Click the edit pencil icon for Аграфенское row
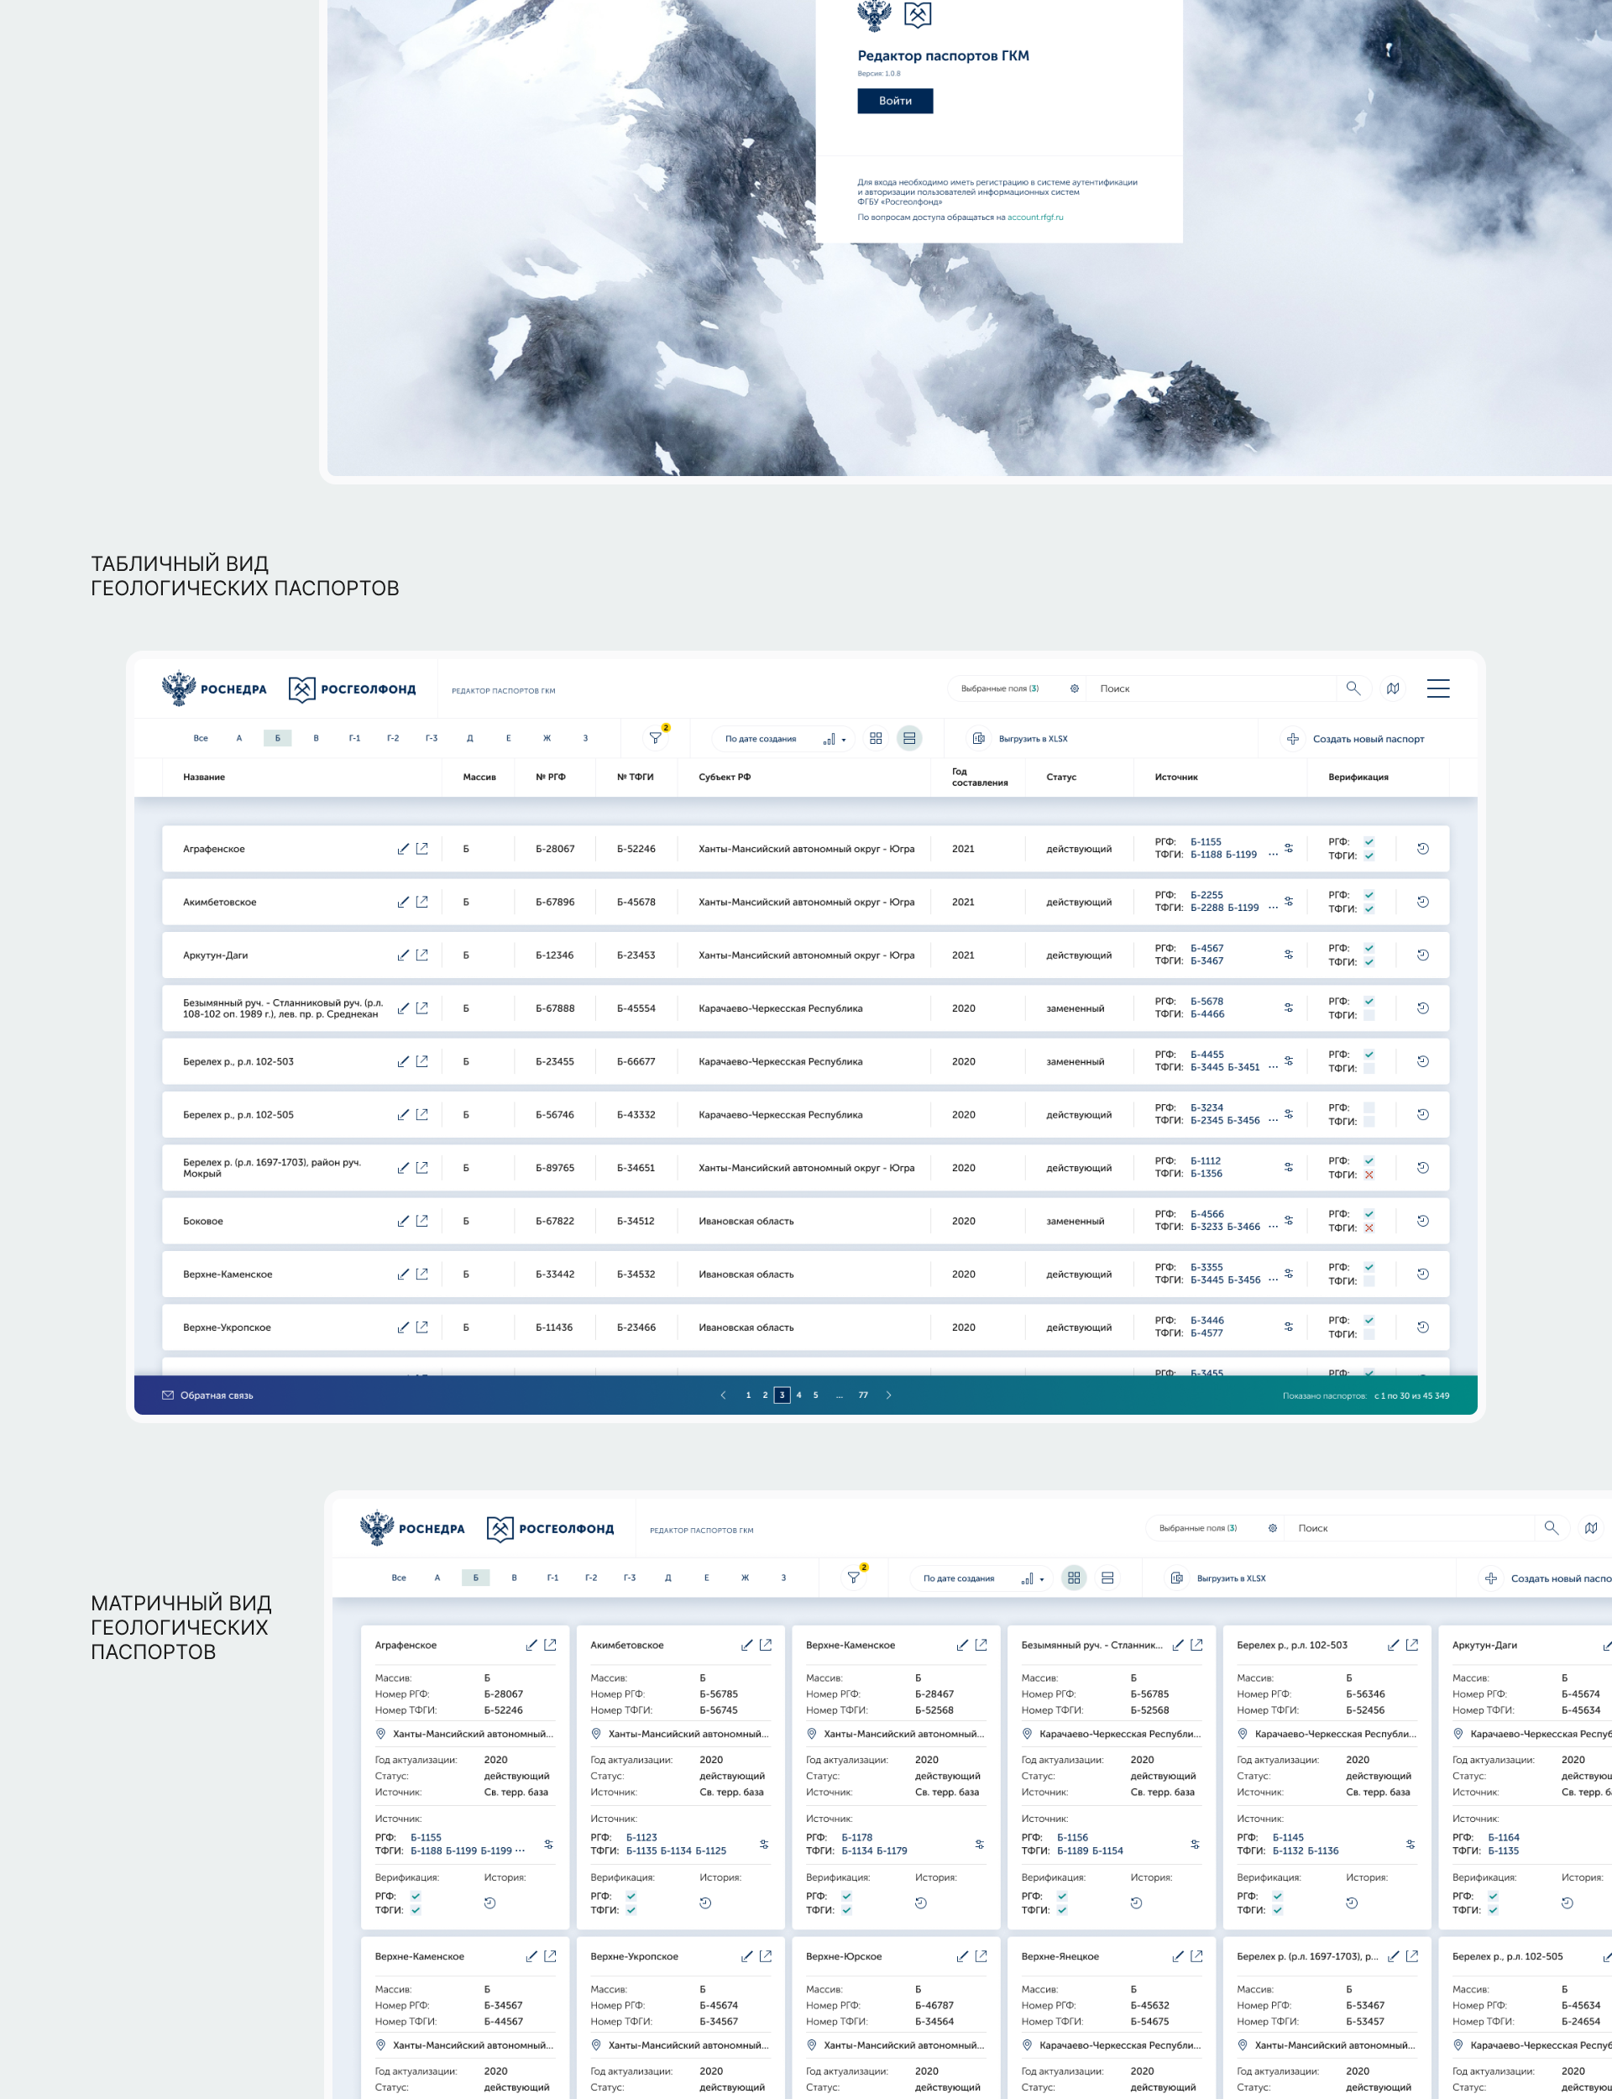 [403, 849]
